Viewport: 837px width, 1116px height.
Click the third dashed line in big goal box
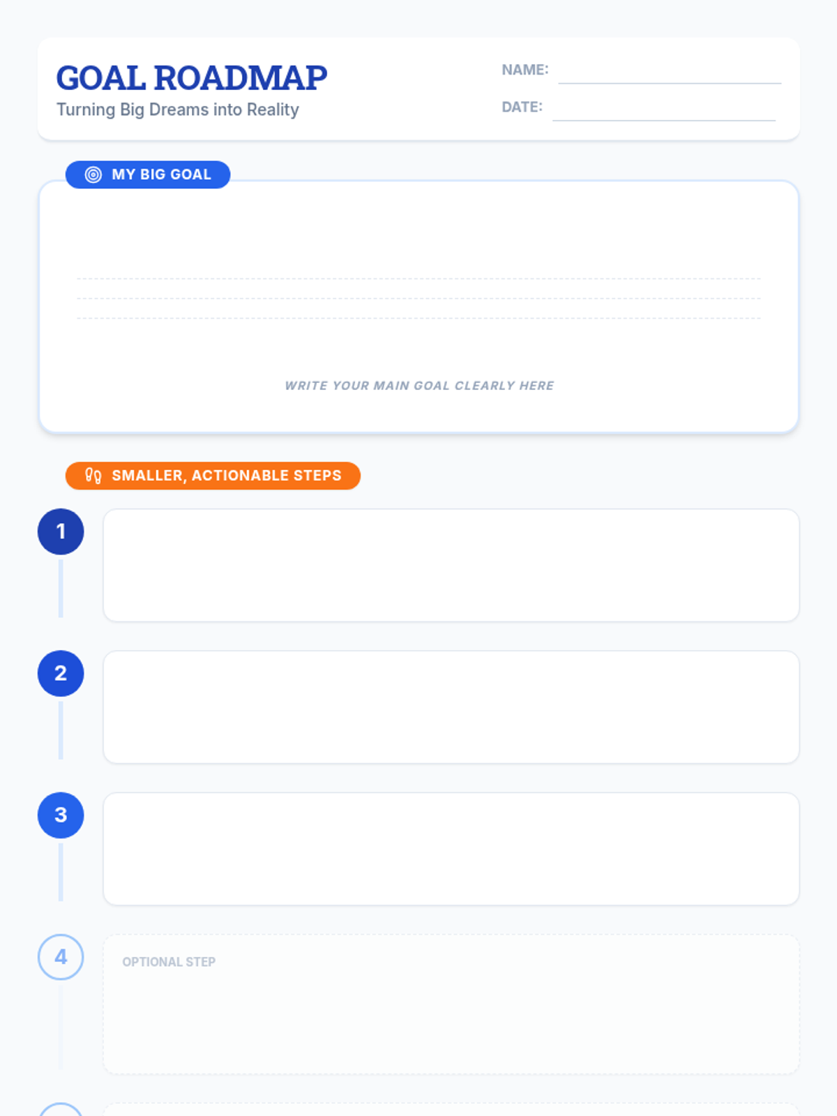[418, 318]
